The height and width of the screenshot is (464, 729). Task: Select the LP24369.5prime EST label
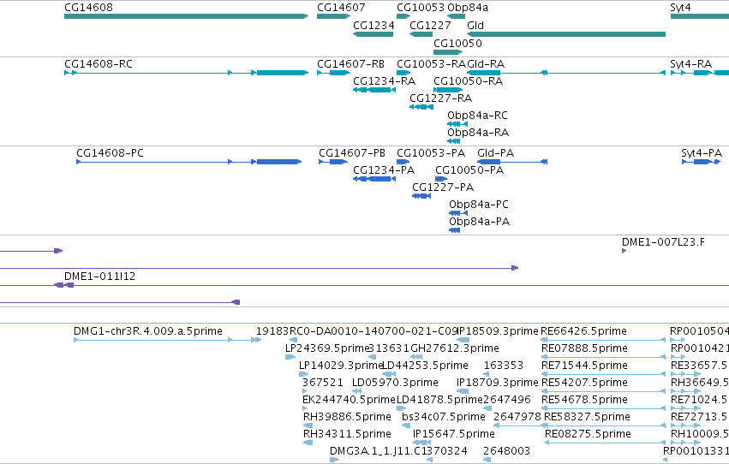coord(327,348)
